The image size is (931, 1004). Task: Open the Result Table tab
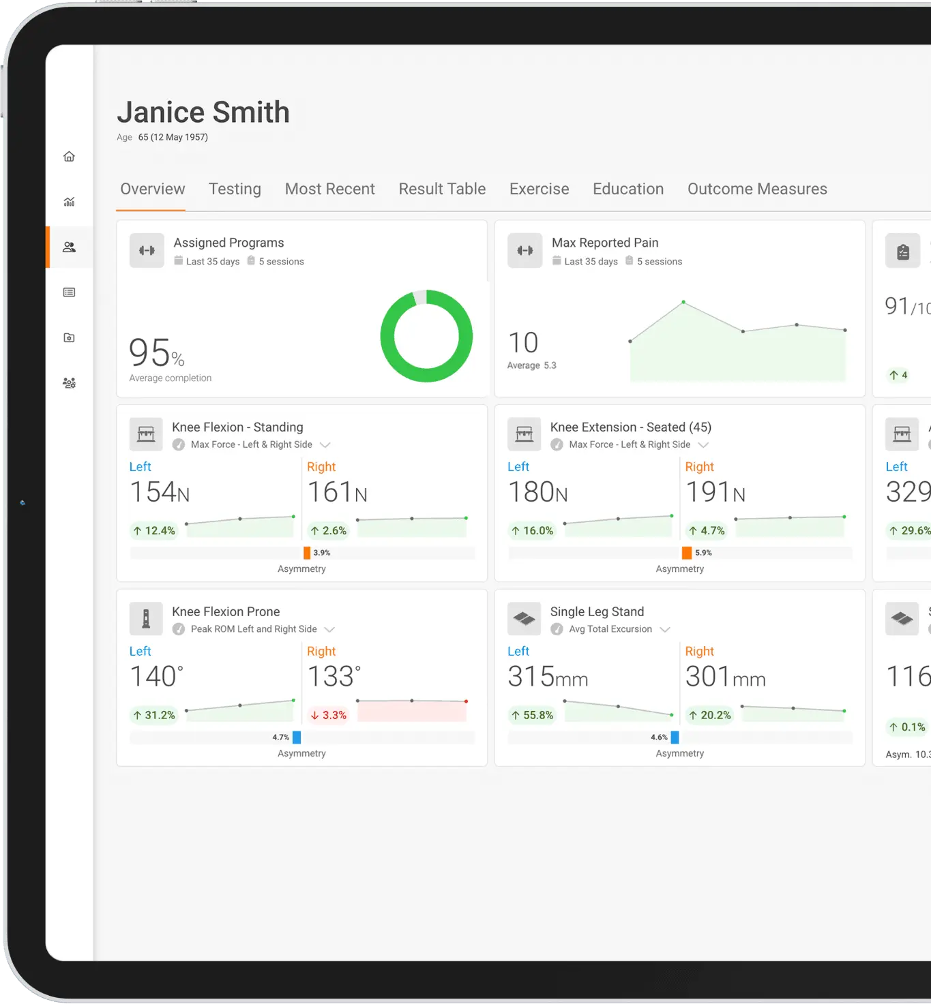(x=442, y=189)
